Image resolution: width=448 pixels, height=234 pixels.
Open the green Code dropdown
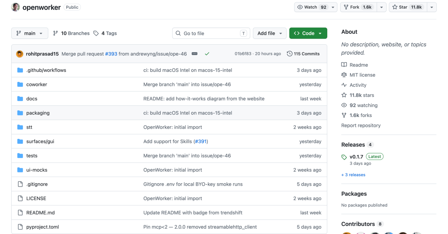(308, 33)
